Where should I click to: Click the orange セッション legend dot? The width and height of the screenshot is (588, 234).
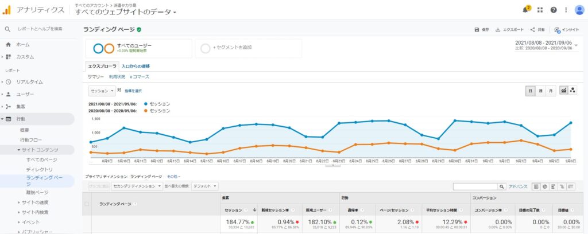pyautogui.click(x=145, y=111)
